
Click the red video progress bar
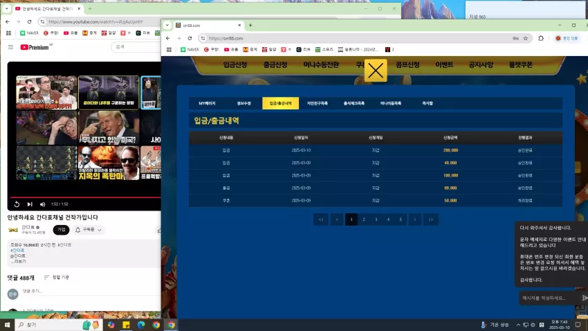[85, 197]
